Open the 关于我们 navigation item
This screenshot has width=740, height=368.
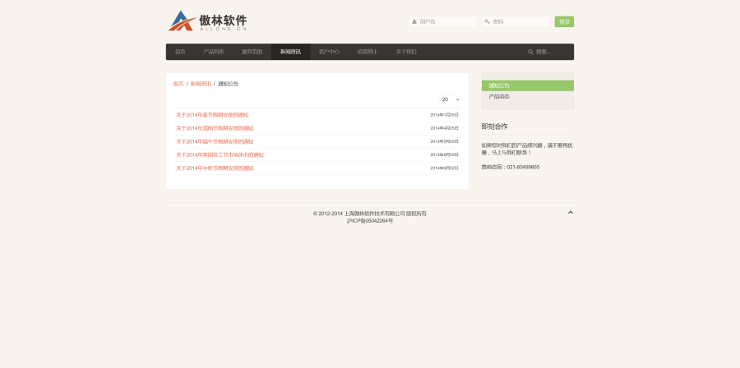(406, 52)
